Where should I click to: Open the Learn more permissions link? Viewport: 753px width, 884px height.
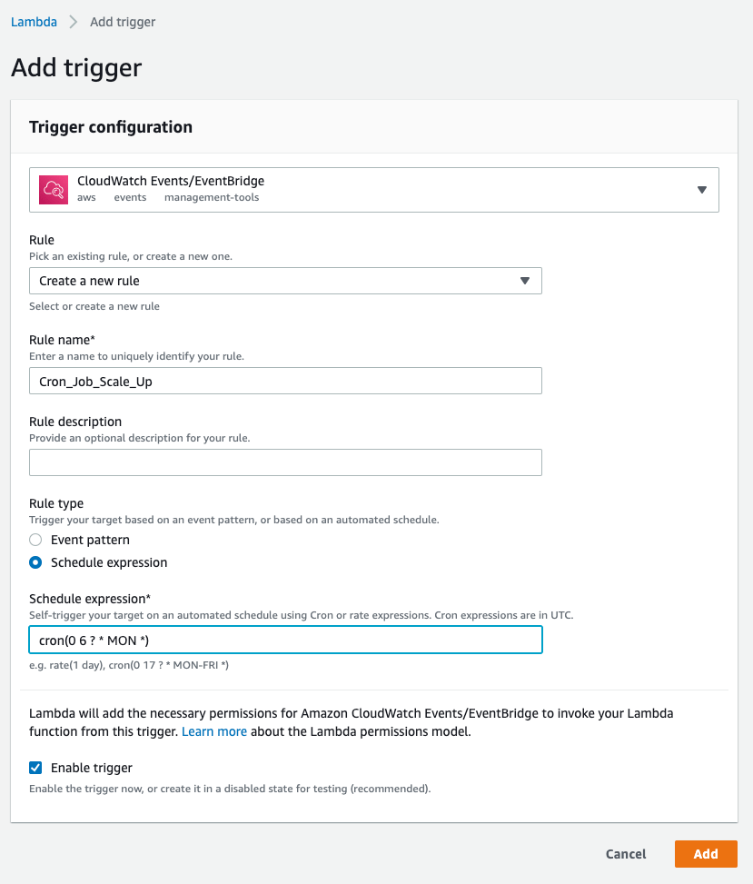click(213, 731)
